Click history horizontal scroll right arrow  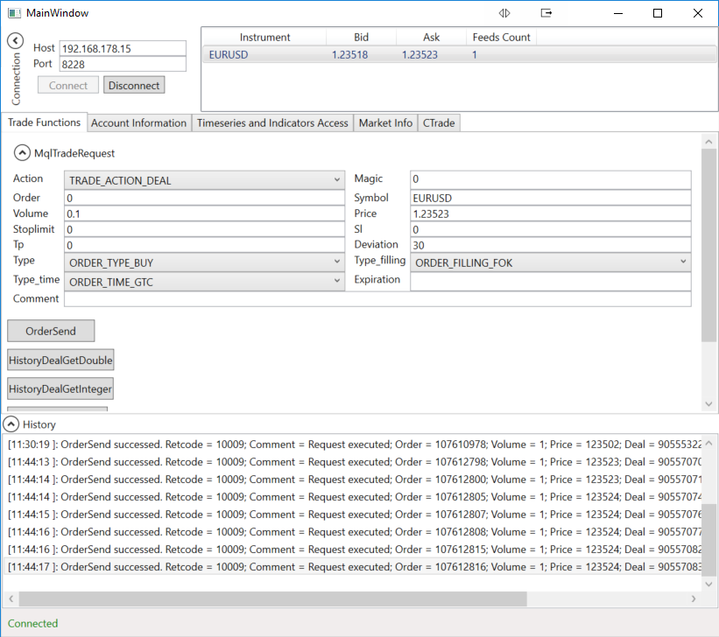tap(694, 598)
